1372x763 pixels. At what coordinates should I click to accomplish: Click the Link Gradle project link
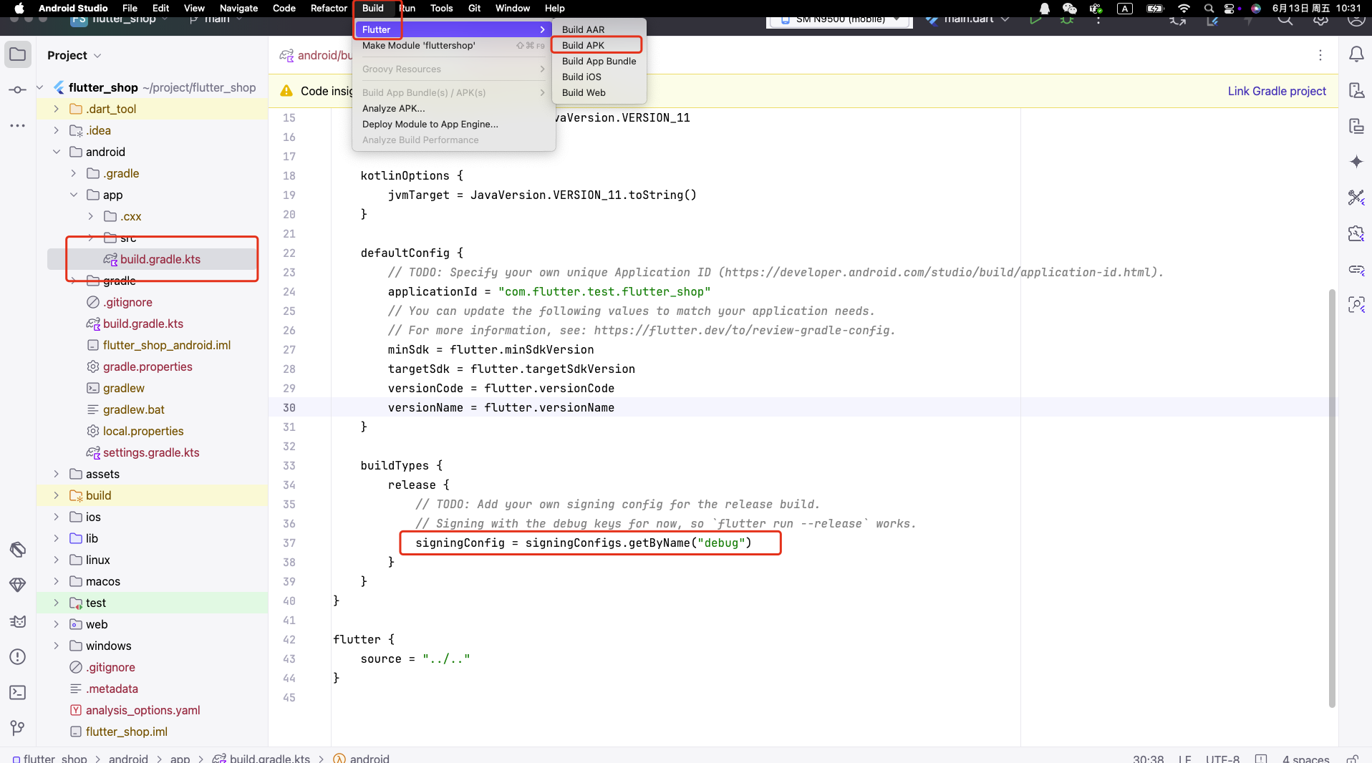1277,91
